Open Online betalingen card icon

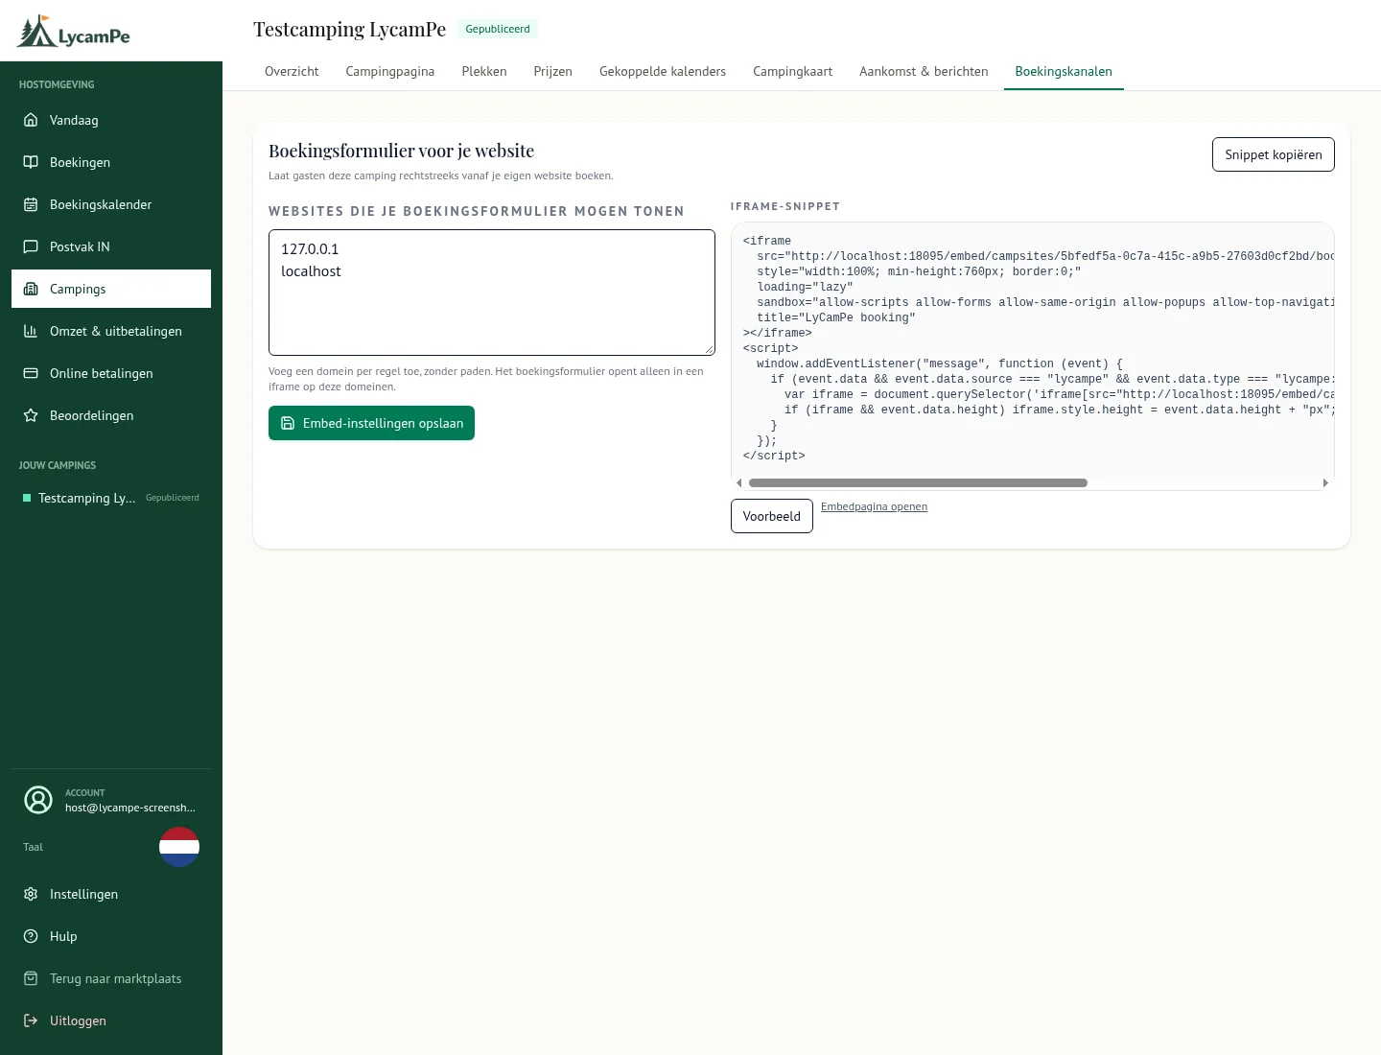31,373
